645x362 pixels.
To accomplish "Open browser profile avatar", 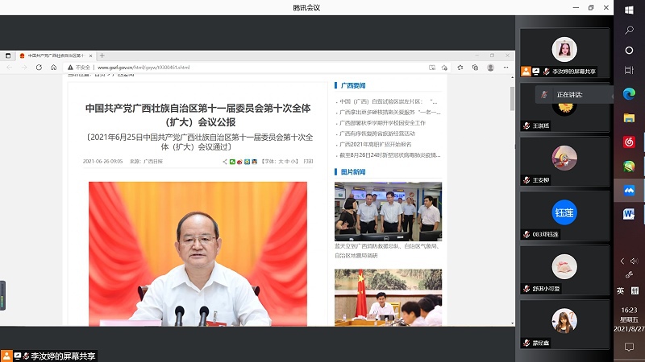I will (490, 68).
